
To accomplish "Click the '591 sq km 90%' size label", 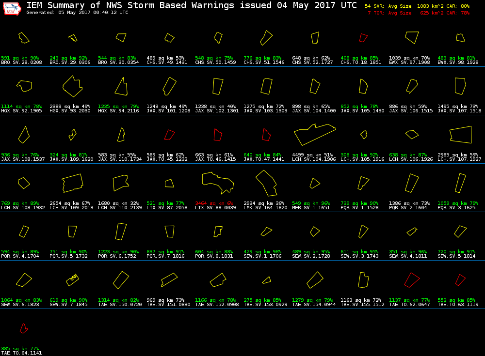I will 20,58.
